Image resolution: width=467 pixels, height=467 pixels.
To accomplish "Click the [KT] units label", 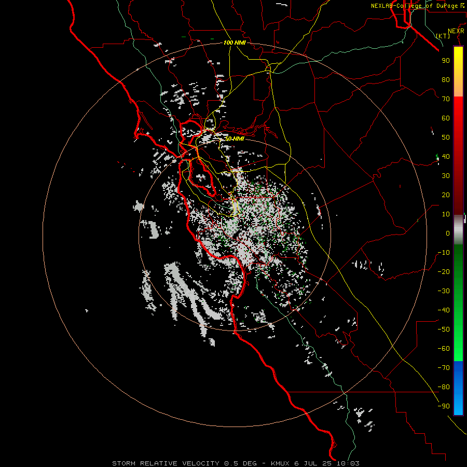I will [x=443, y=36].
